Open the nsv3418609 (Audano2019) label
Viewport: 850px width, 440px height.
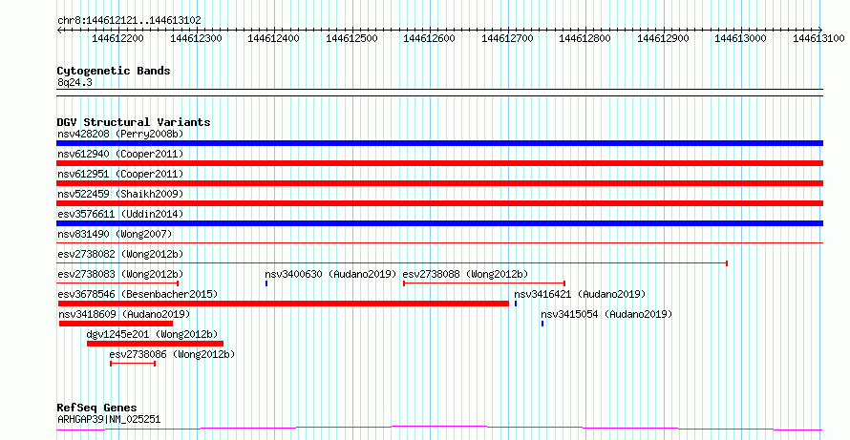(124, 314)
